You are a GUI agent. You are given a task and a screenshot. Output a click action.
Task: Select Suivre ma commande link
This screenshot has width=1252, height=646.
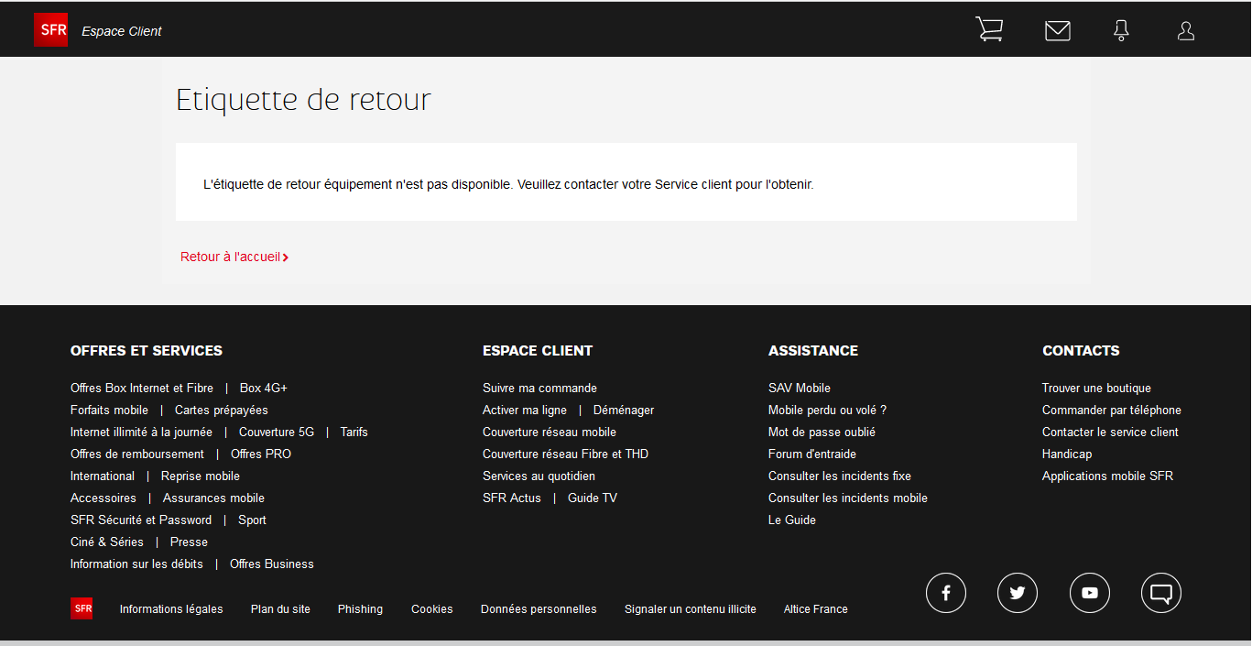click(x=539, y=389)
